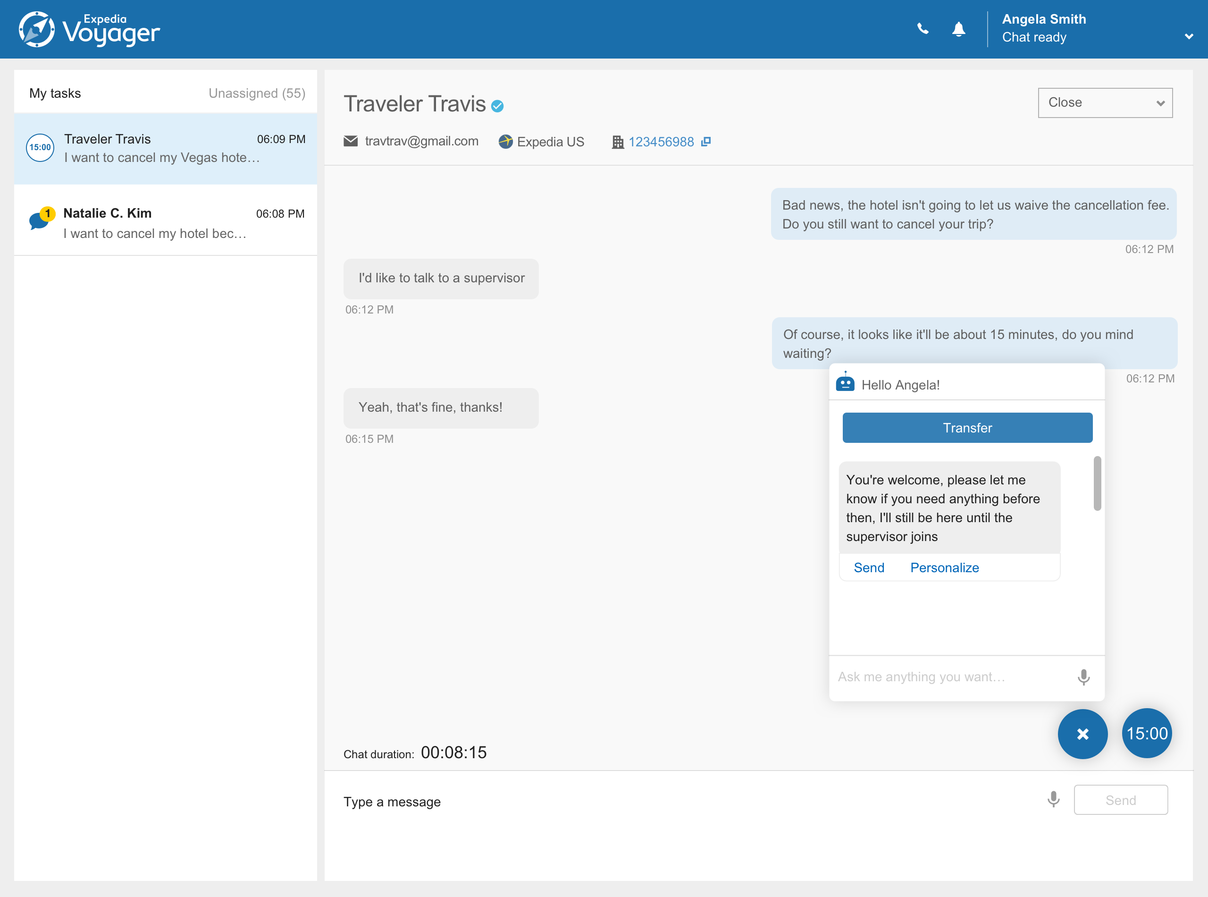Click the Expedia Voyager compass logo
This screenshot has height=897, width=1208.
(x=37, y=29)
